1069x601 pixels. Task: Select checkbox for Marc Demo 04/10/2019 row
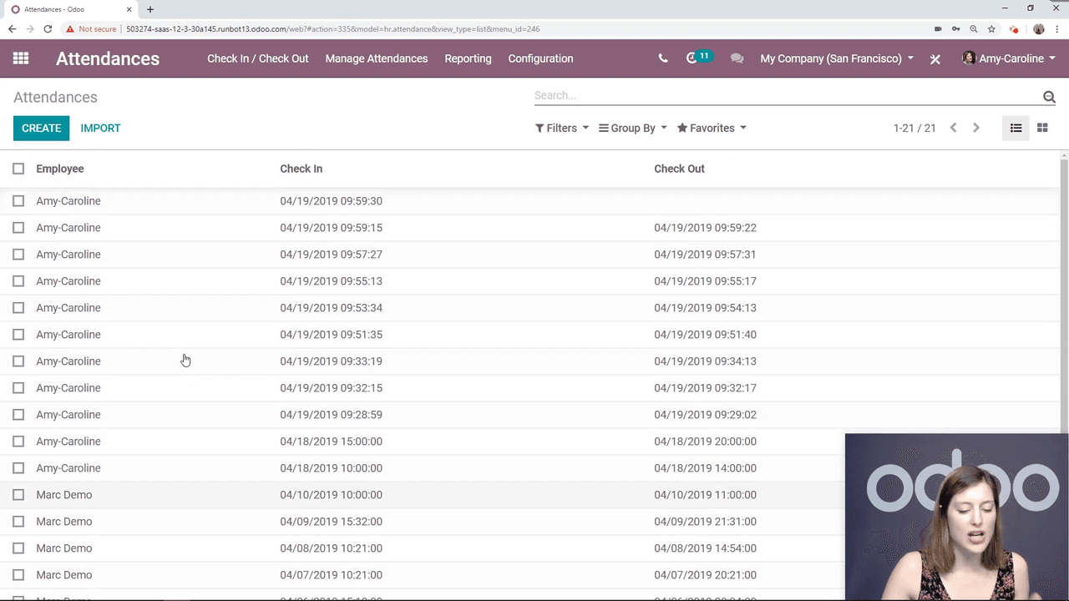pos(18,495)
